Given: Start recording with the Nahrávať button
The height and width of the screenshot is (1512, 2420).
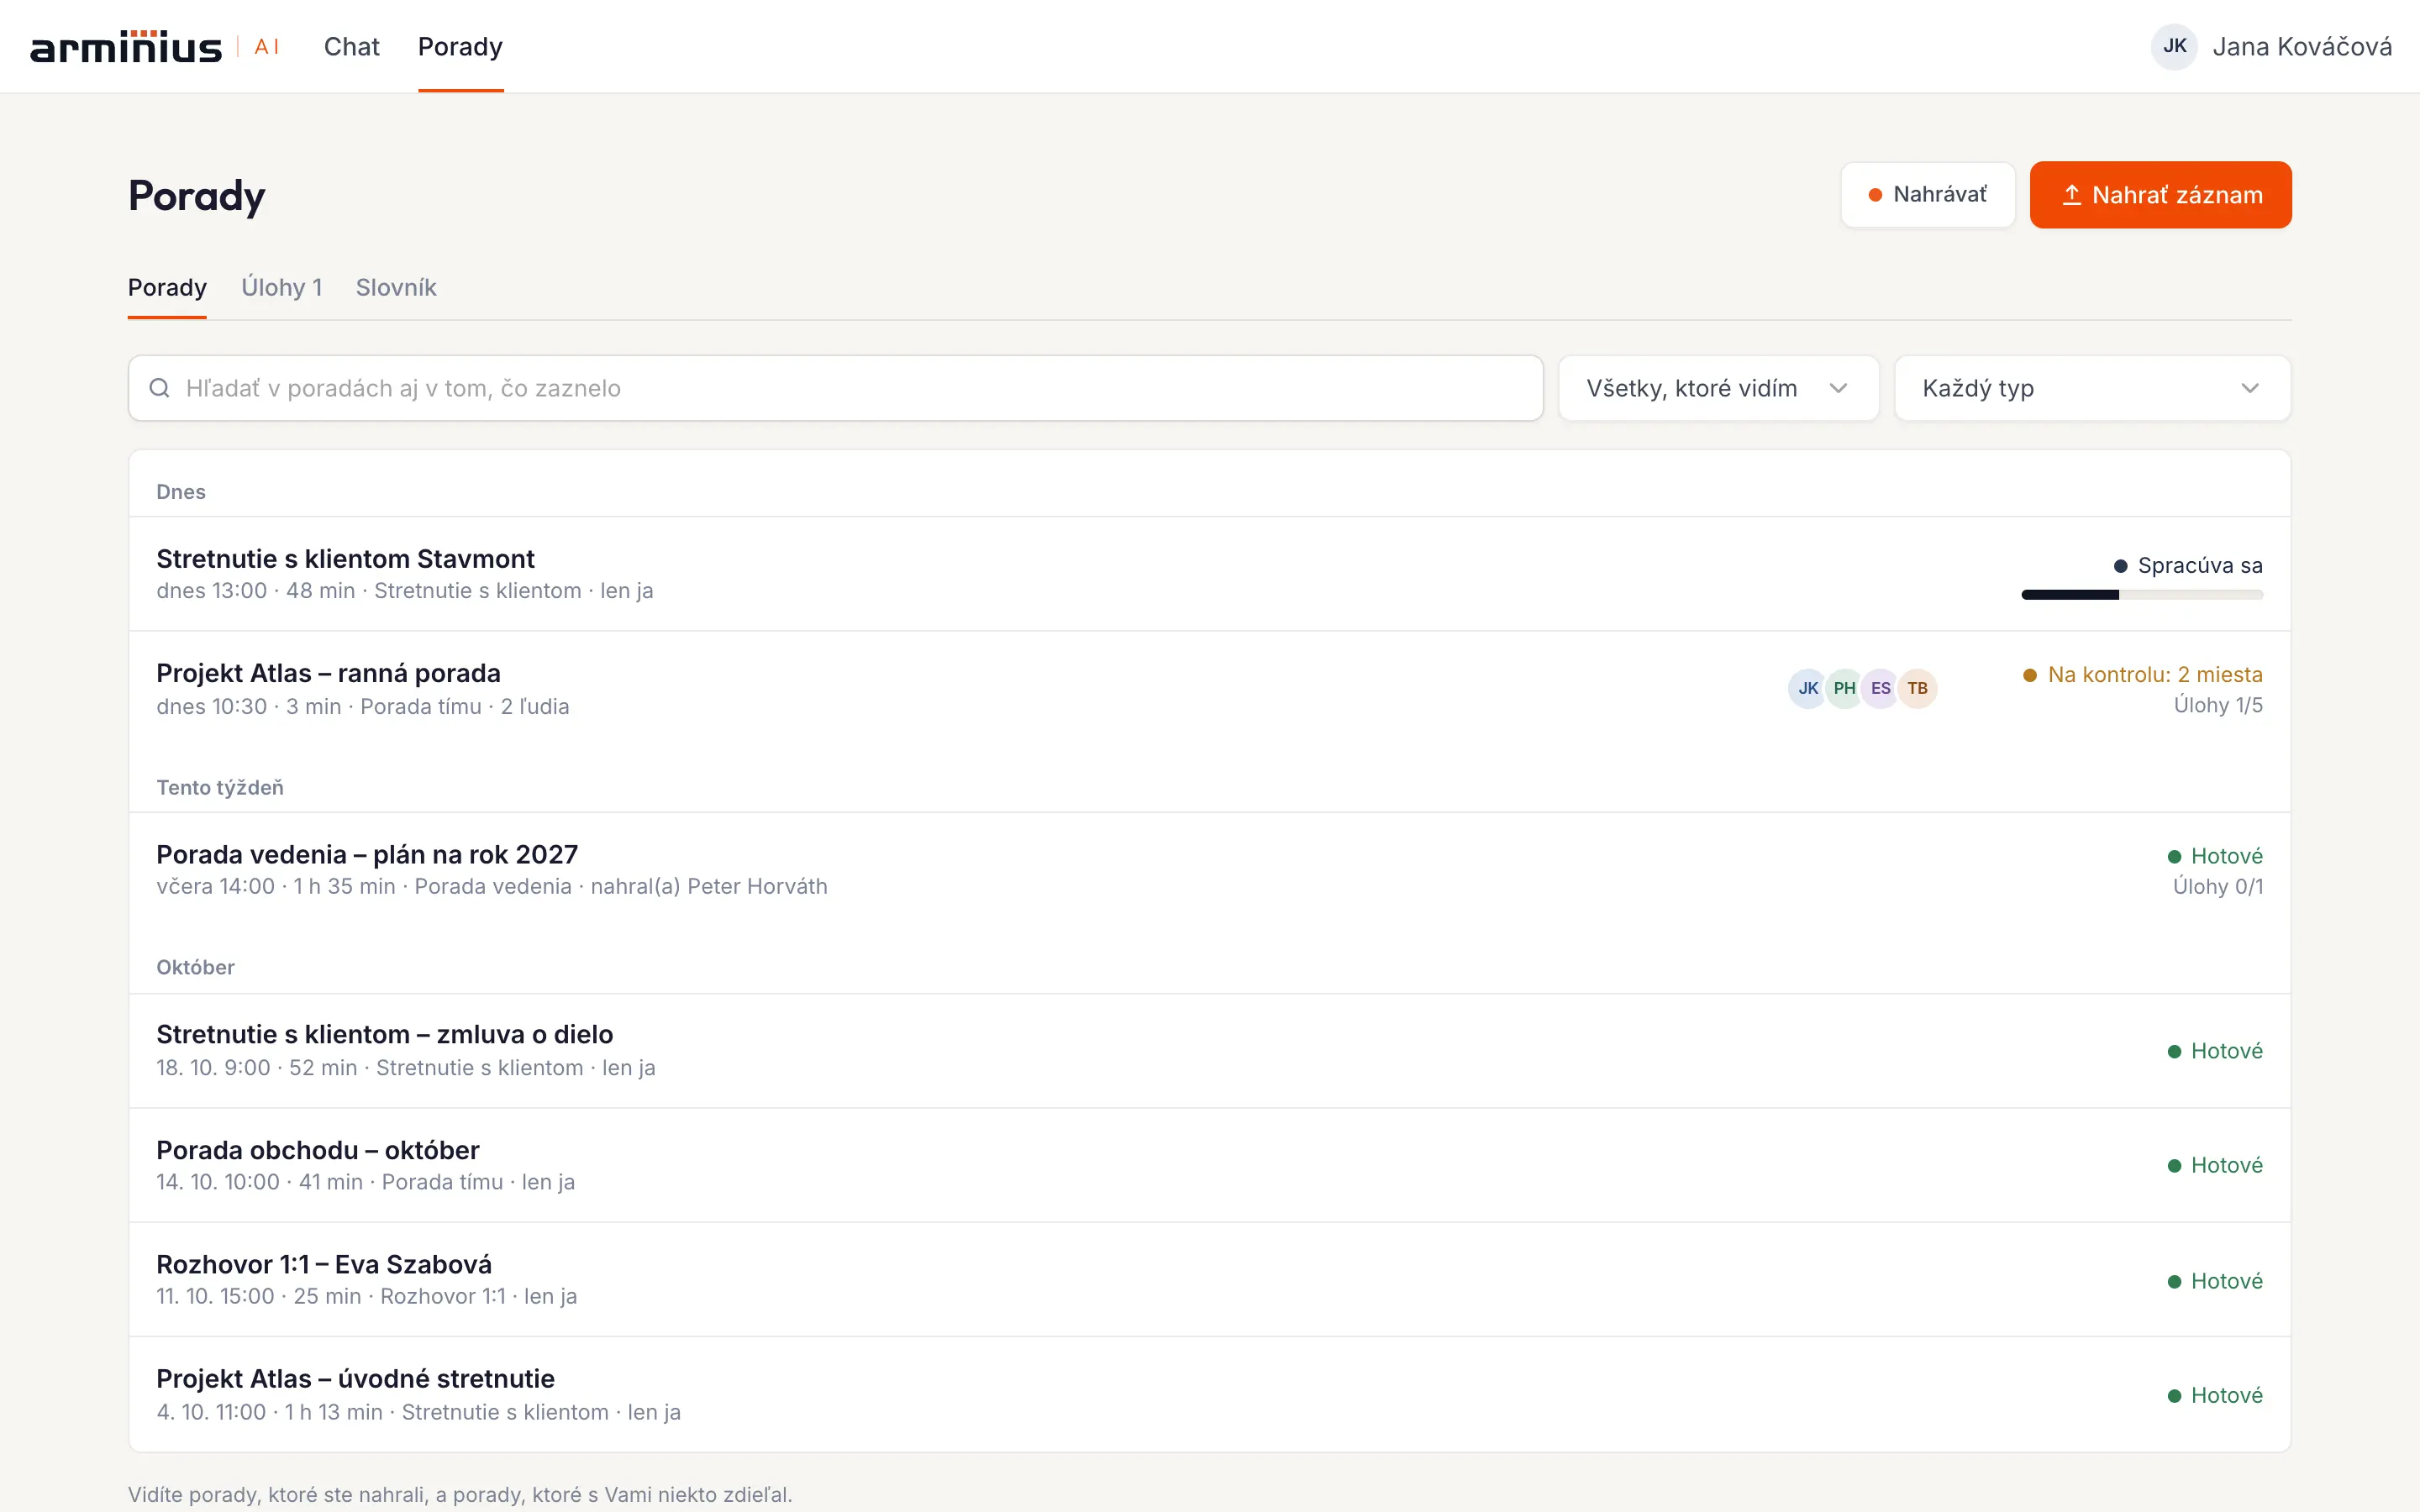Looking at the screenshot, I should [x=1927, y=195].
